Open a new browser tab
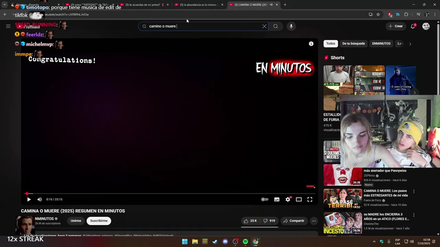The width and height of the screenshot is (440, 247). click(285, 5)
